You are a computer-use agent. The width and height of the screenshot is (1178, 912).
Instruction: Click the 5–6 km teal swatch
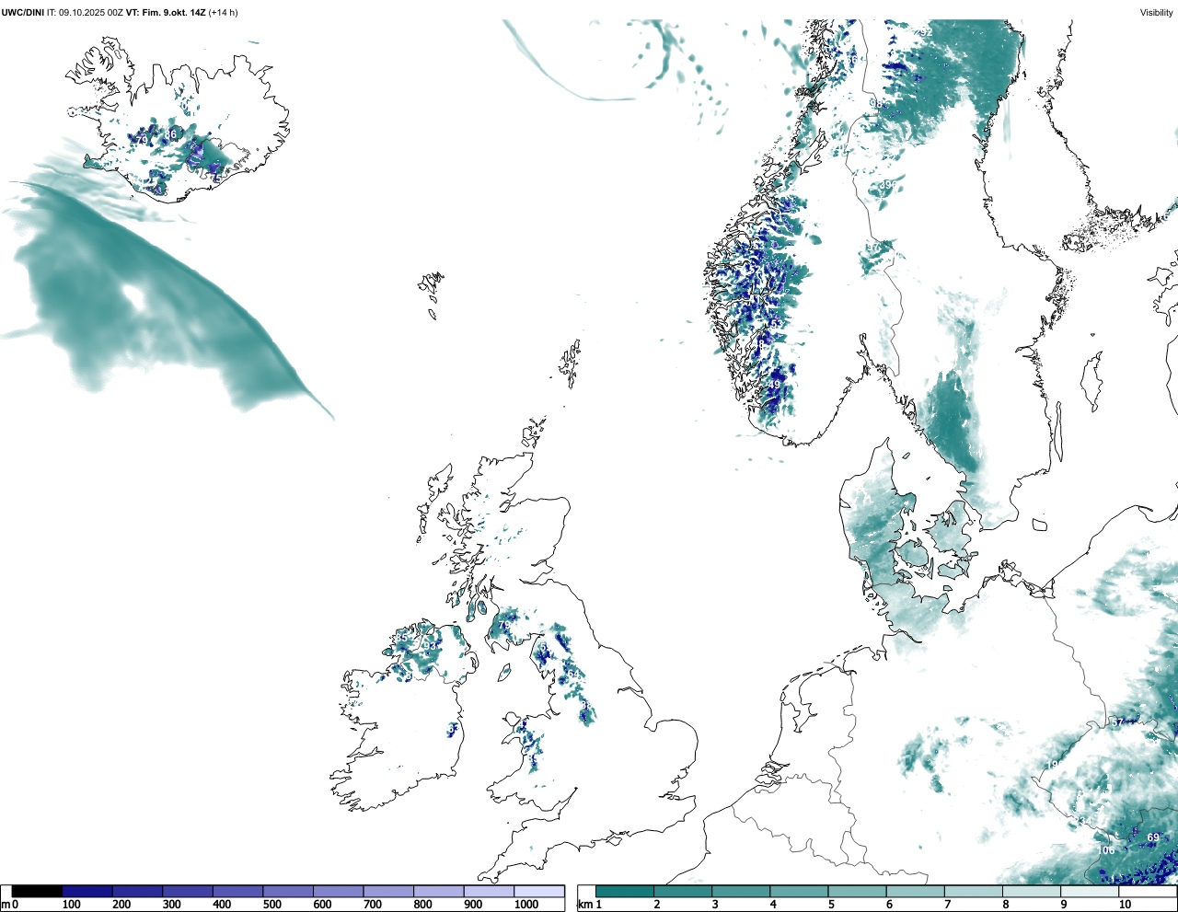coord(858,891)
